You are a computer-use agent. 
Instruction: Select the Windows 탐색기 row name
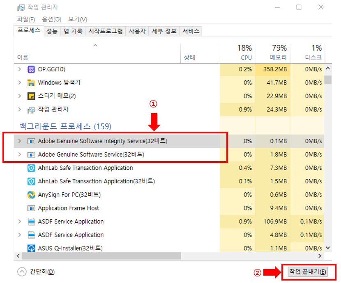[59, 83]
